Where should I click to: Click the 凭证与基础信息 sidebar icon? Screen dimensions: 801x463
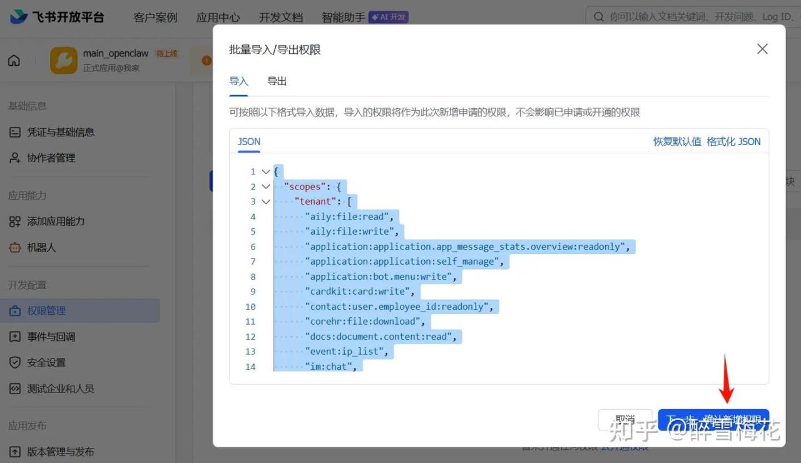(15, 132)
